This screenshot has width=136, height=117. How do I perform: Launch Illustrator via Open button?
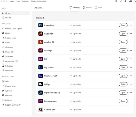(x=123, y=34)
